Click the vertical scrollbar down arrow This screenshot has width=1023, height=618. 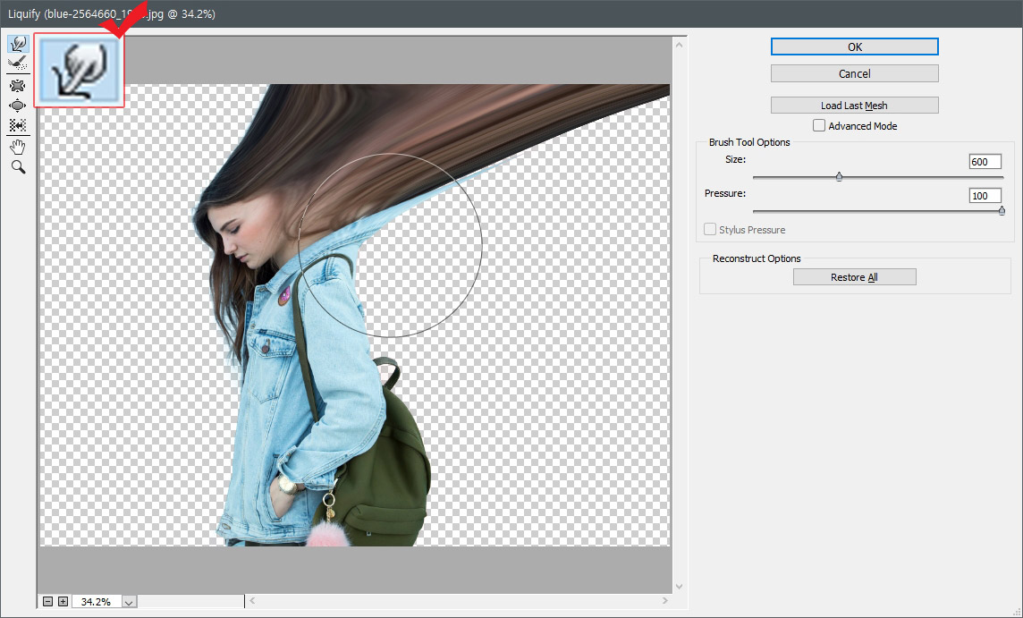pyautogui.click(x=679, y=587)
